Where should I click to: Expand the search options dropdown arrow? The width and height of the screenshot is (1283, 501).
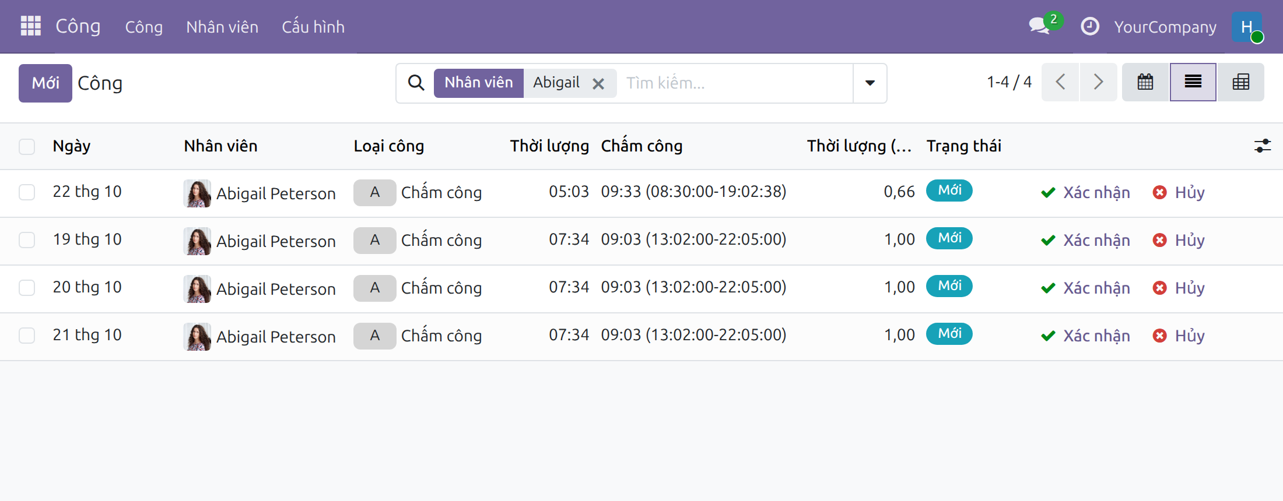(870, 83)
